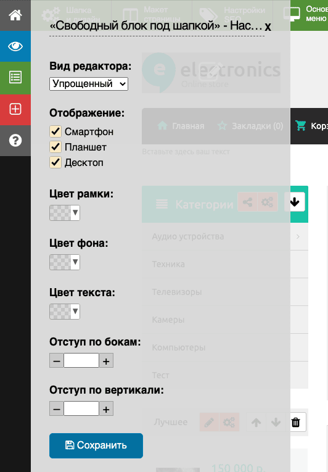Open the question mark help icon
This screenshot has height=472, width=328.
pyautogui.click(x=15, y=140)
